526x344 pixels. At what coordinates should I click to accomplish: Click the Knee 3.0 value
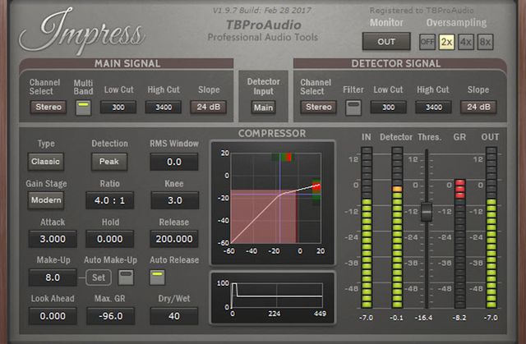pos(174,200)
